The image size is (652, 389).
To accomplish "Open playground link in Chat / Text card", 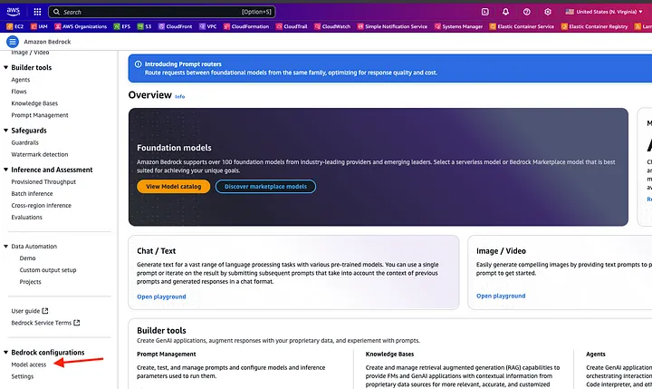I will [x=161, y=297].
